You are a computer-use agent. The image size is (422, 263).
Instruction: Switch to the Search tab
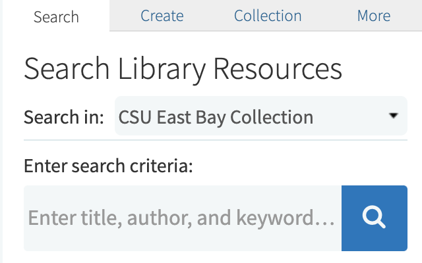tap(56, 16)
